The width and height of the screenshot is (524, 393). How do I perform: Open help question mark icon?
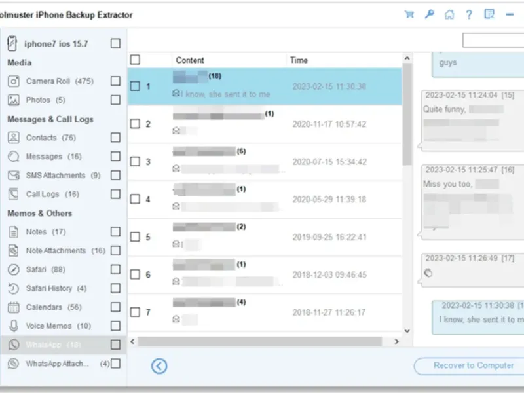pyautogui.click(x=469, y=14)
